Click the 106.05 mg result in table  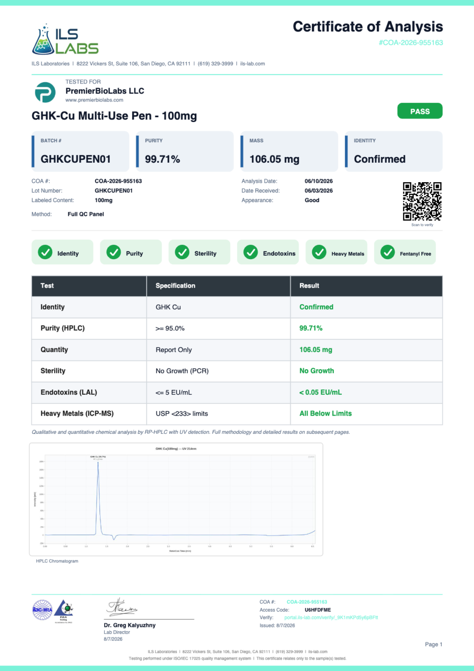click(316, 350)
